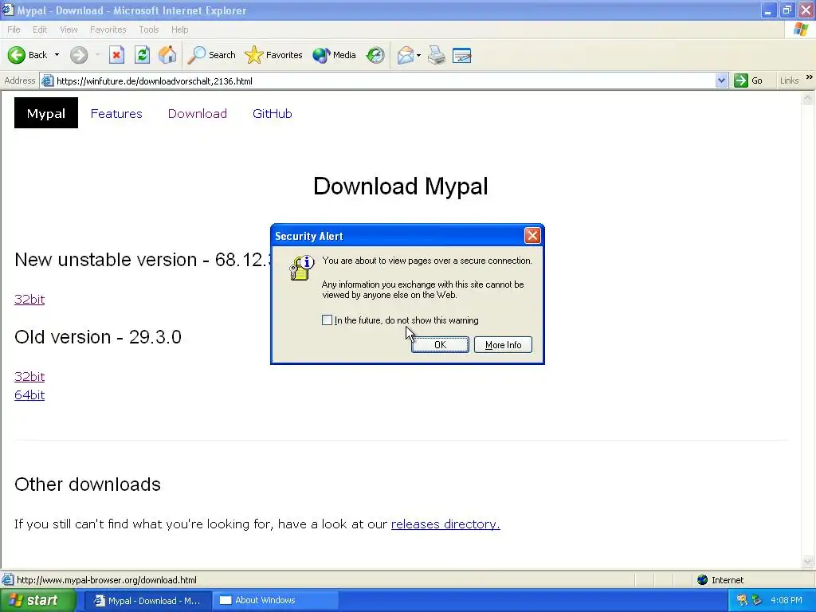
Task: Open the Help menu
Action: [x=179, y=29]
